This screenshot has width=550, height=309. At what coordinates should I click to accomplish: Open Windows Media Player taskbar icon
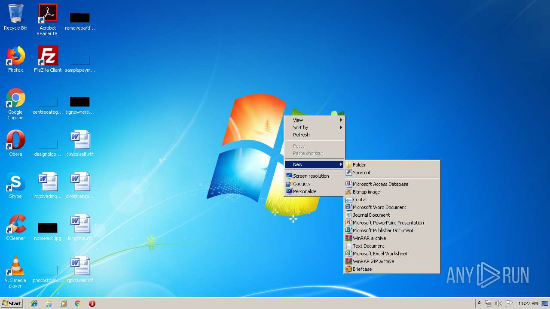tap(63, 303)
